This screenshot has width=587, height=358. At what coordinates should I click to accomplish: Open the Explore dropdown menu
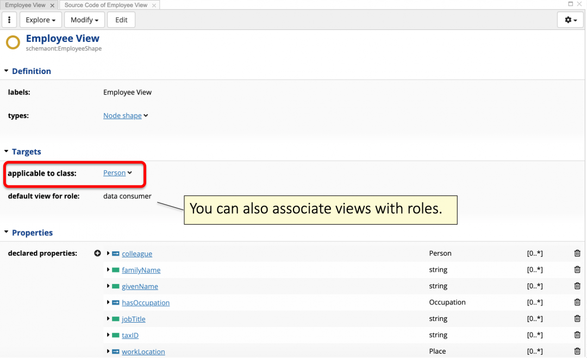coord(41,20)
